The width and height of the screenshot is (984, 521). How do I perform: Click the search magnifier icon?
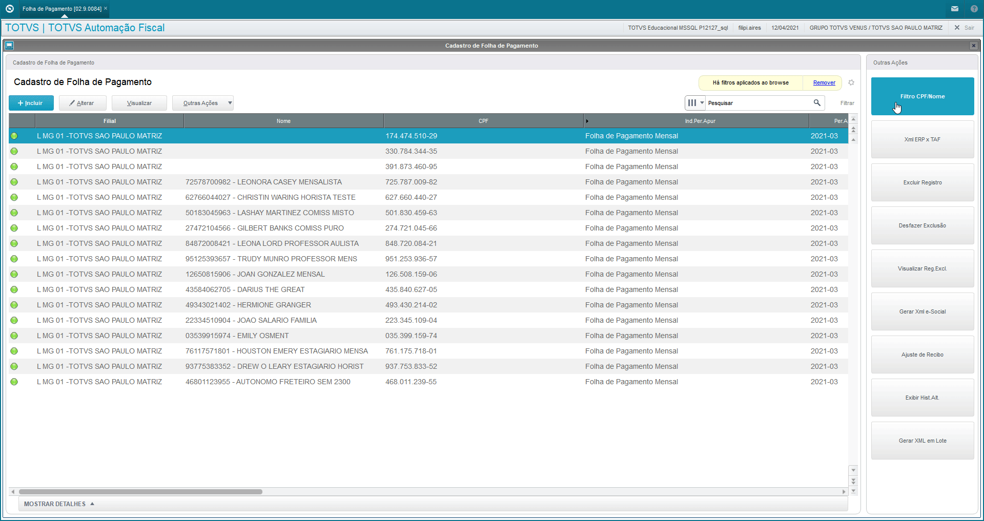click(817, 103)
